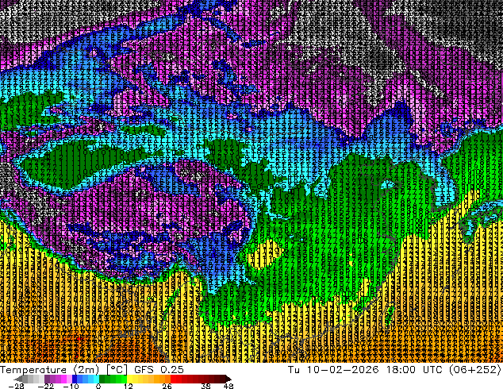The image size is (503, 389).
Task: Click the dark maroon right arrow end of the color bar
Action: coord(228,379)
